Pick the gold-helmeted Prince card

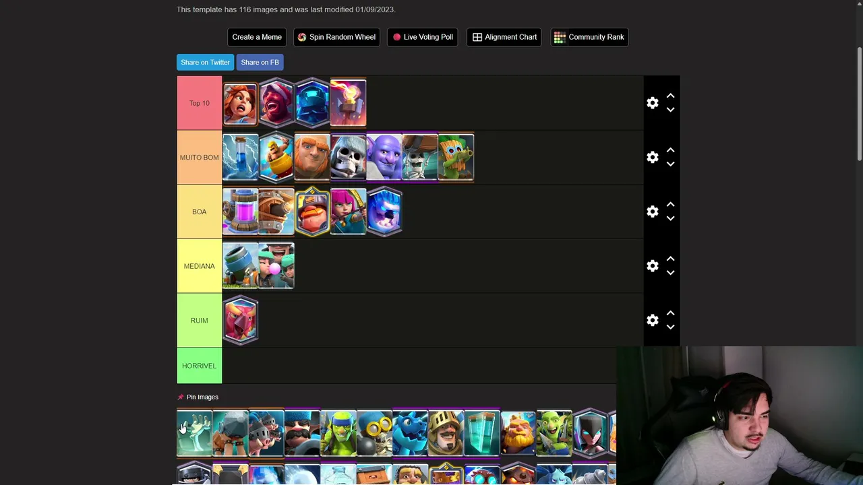pos(446,433)
